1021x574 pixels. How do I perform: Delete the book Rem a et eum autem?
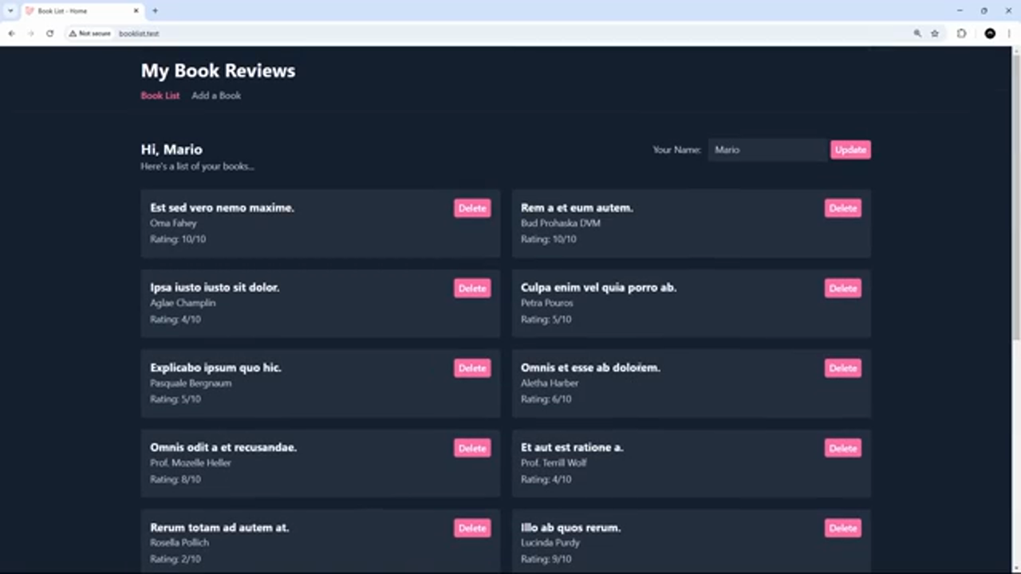tap(842, 208)
